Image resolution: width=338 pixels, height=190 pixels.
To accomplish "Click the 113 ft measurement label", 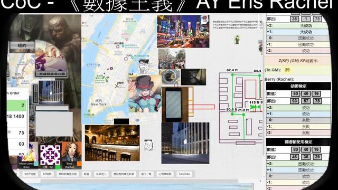I will [254, 102].
